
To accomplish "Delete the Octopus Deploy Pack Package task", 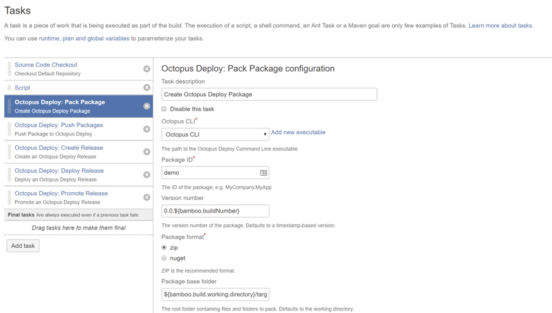I will (x=146, y=106).
